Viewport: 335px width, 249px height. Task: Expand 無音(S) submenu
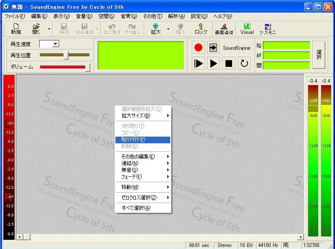[x=143, y=170]
